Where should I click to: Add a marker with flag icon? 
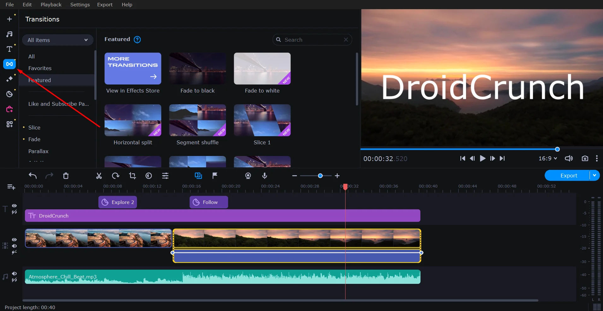tap(215, 176)
